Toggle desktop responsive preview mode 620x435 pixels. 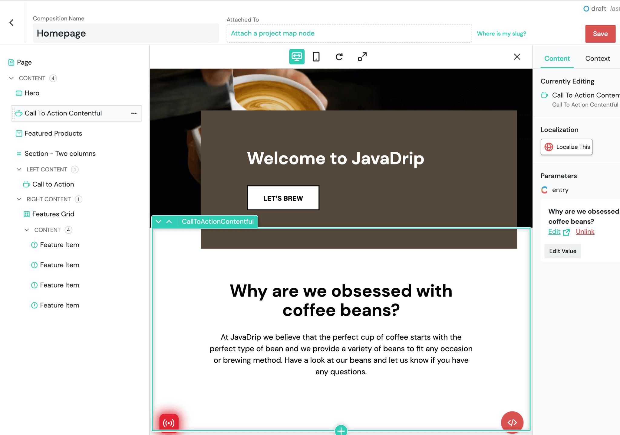pyautogui.click(x=297, y=57)
